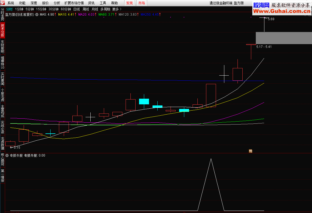Switch to 分时 period tab

[x=9, y=9]
